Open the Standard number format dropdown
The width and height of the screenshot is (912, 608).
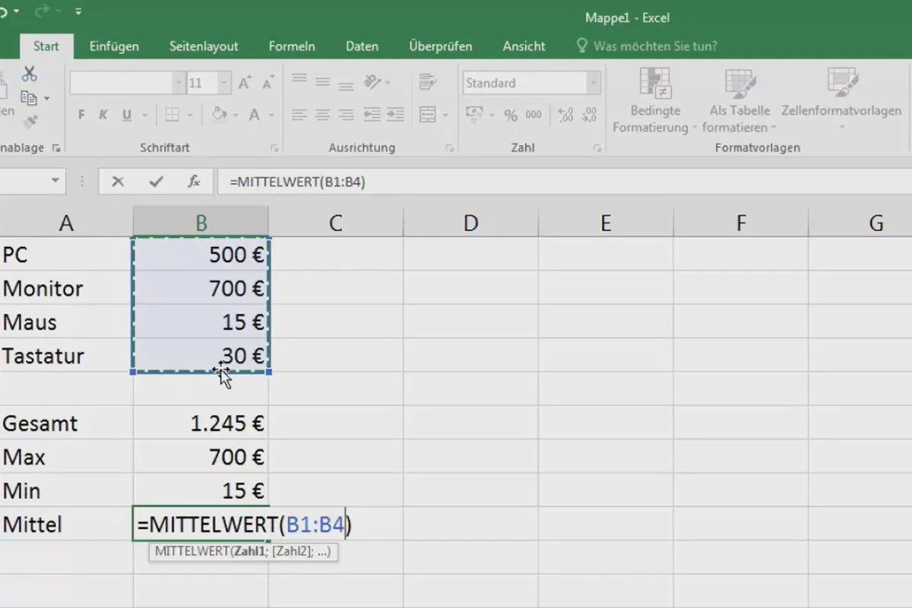tap(593, 83)
